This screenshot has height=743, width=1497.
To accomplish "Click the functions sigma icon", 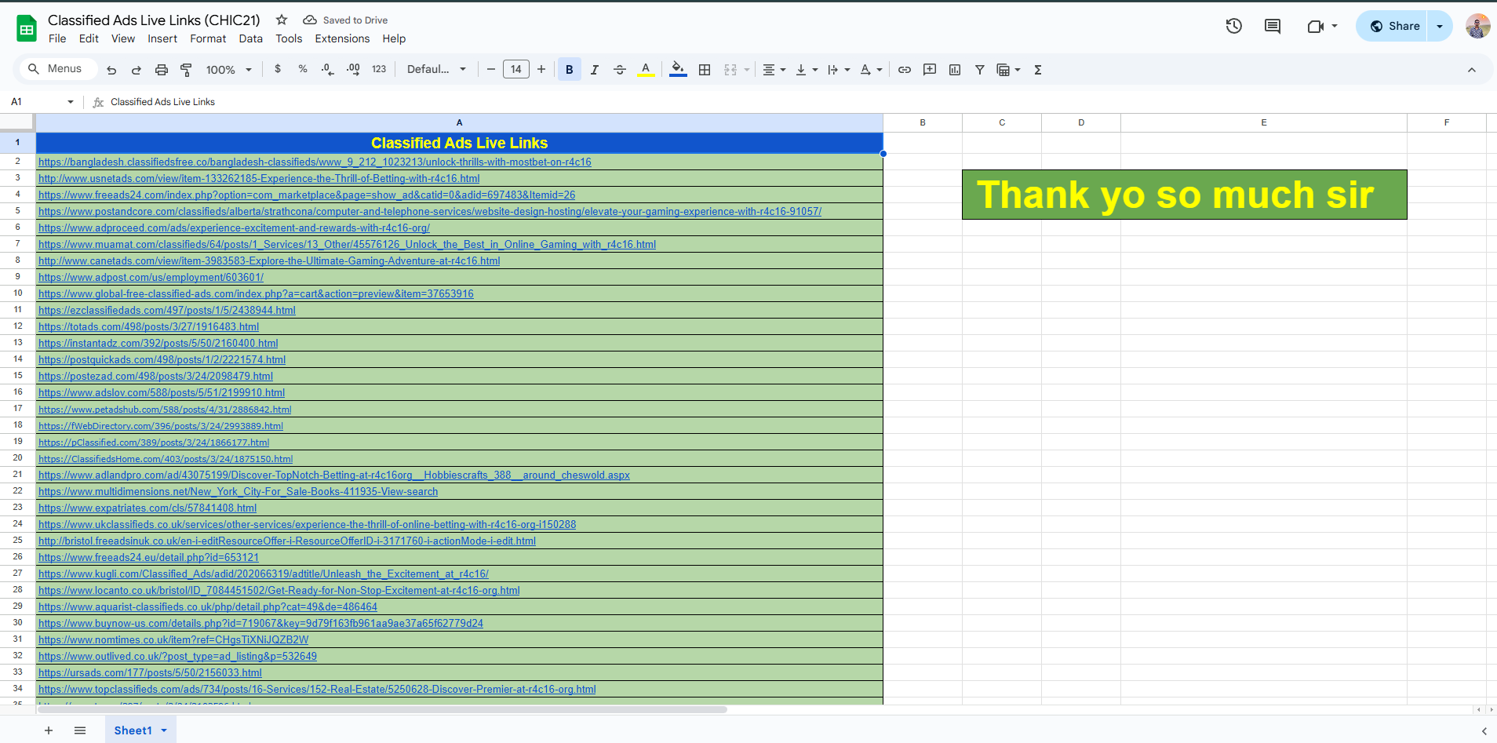I will pyautogui.click(x=1037, y=70).
